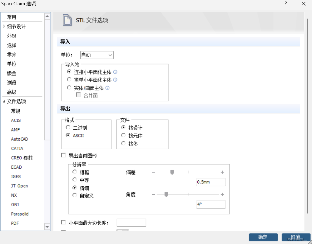Open the 常用 options page
The image size is (312, 244).
tap(12, 17)
